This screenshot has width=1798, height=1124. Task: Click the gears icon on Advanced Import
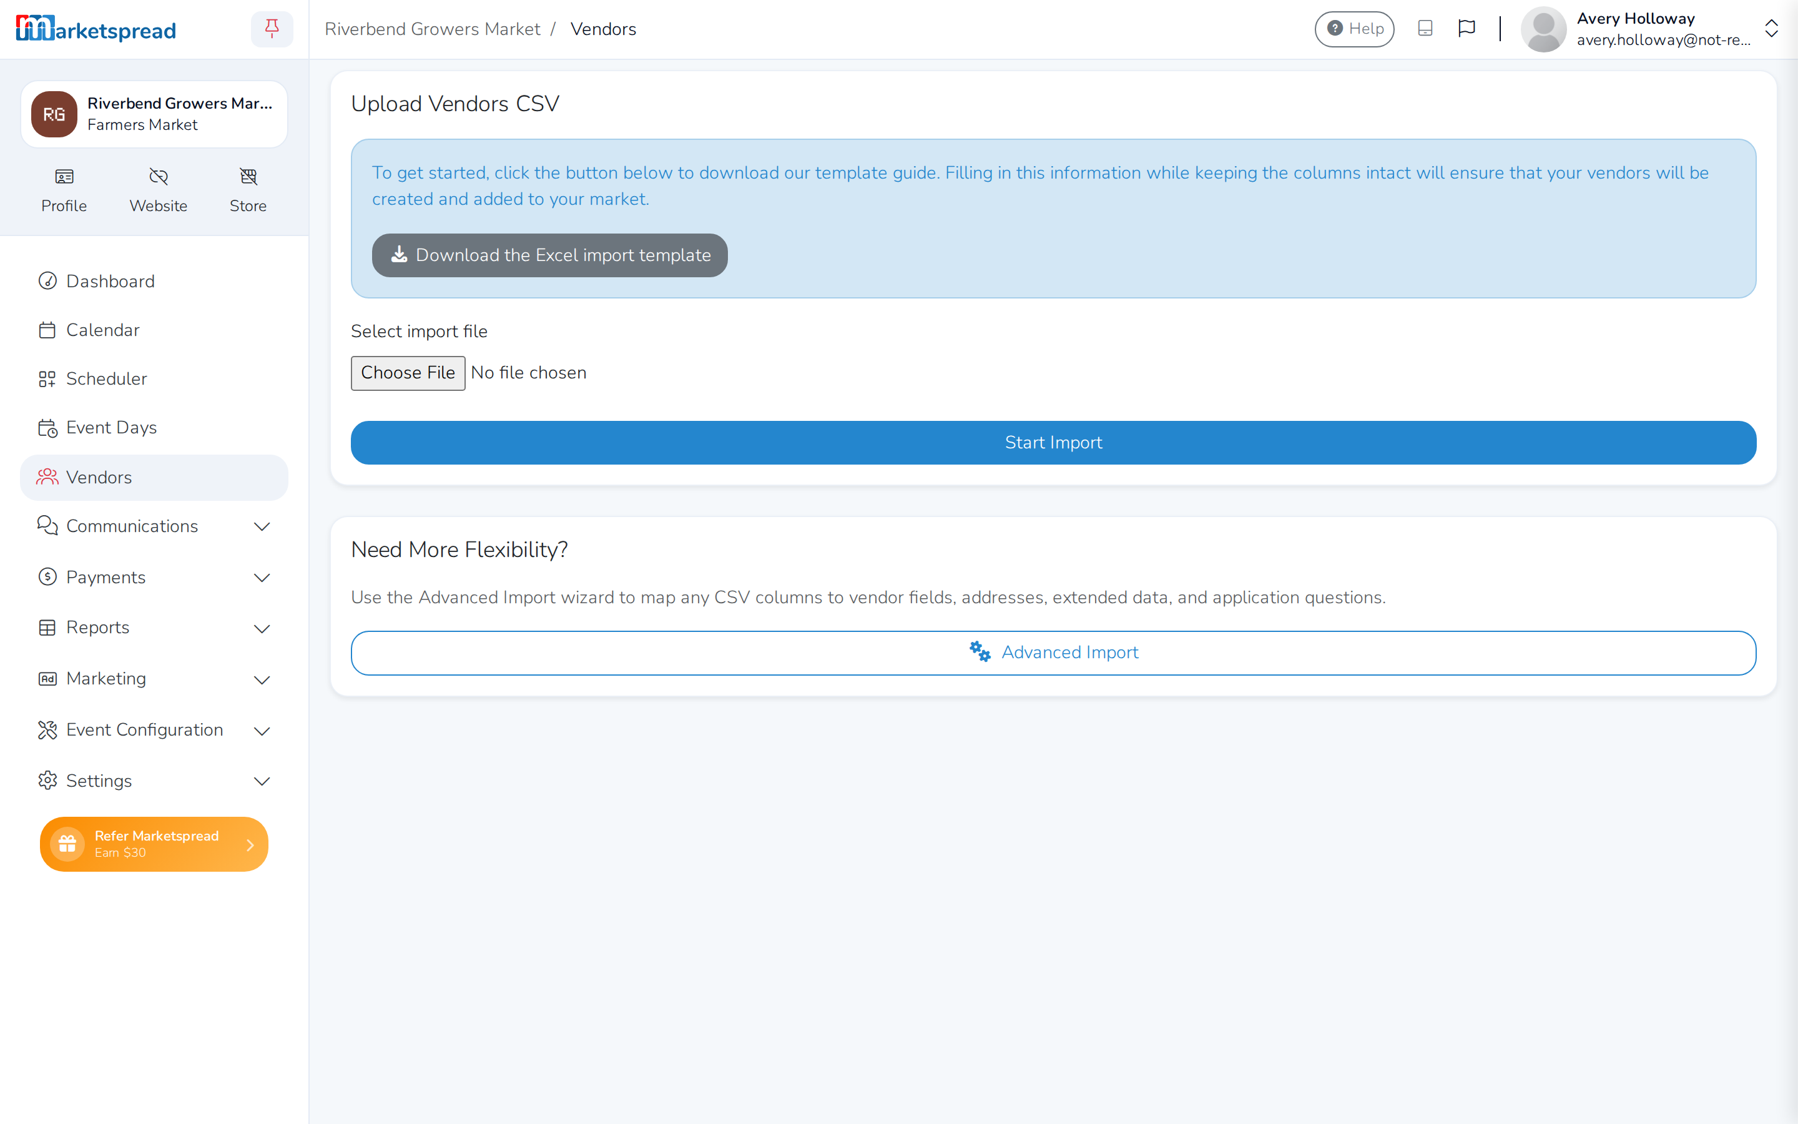click(x=980, y=652)
